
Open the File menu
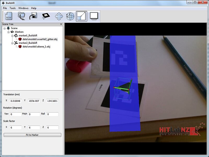5,8
